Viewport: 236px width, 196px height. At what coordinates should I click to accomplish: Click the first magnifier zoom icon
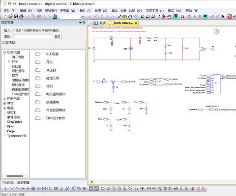point(142,17)
